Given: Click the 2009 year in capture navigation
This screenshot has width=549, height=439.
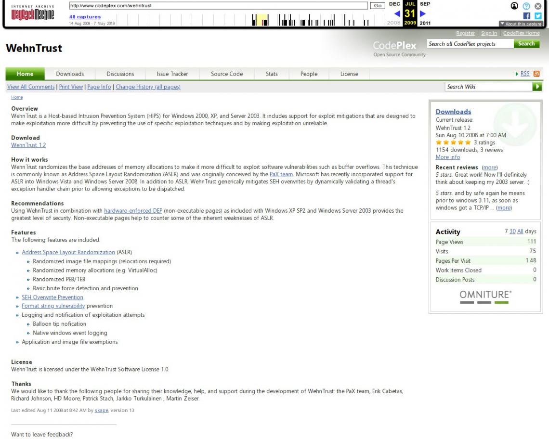Looking at the screenshot, I should coord(410,23).
